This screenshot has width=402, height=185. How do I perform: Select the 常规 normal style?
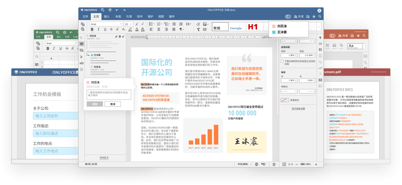(220, 27)
